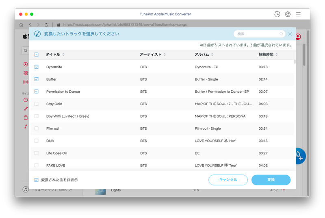Sort by タイトル column arrows
The width and height of the screenshot is (325, 218).
click(63, 54)
